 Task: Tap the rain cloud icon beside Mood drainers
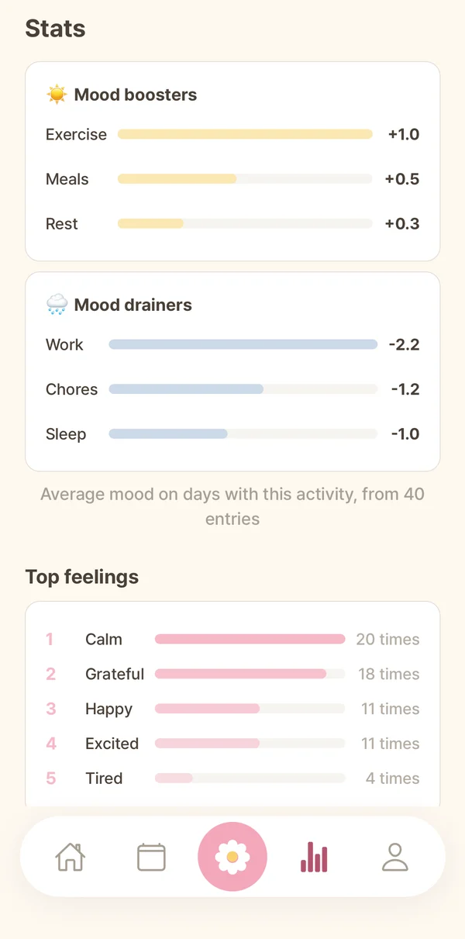[57, 305]
